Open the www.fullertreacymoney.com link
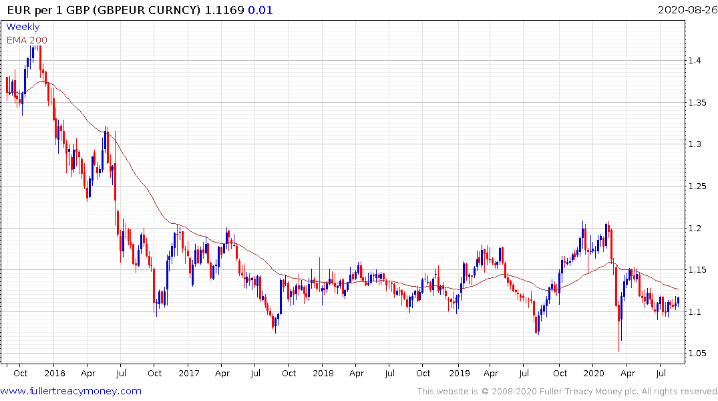The width and height of the screenshot is (718, 401). pos(71,391)
